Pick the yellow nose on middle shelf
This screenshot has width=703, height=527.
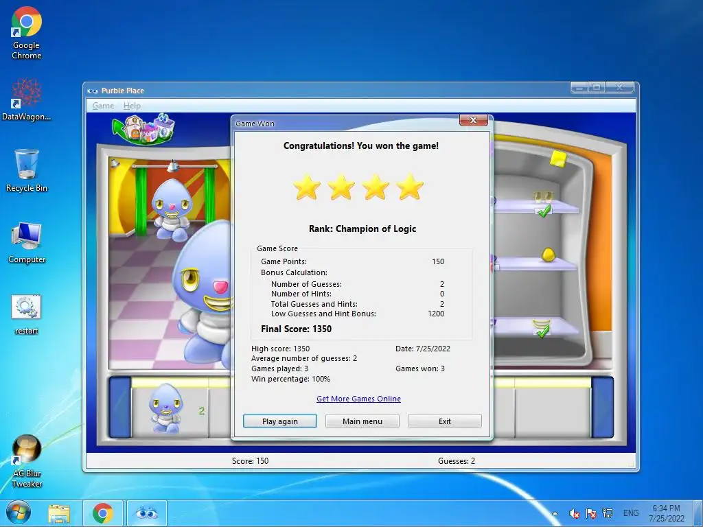coord(548,255)
